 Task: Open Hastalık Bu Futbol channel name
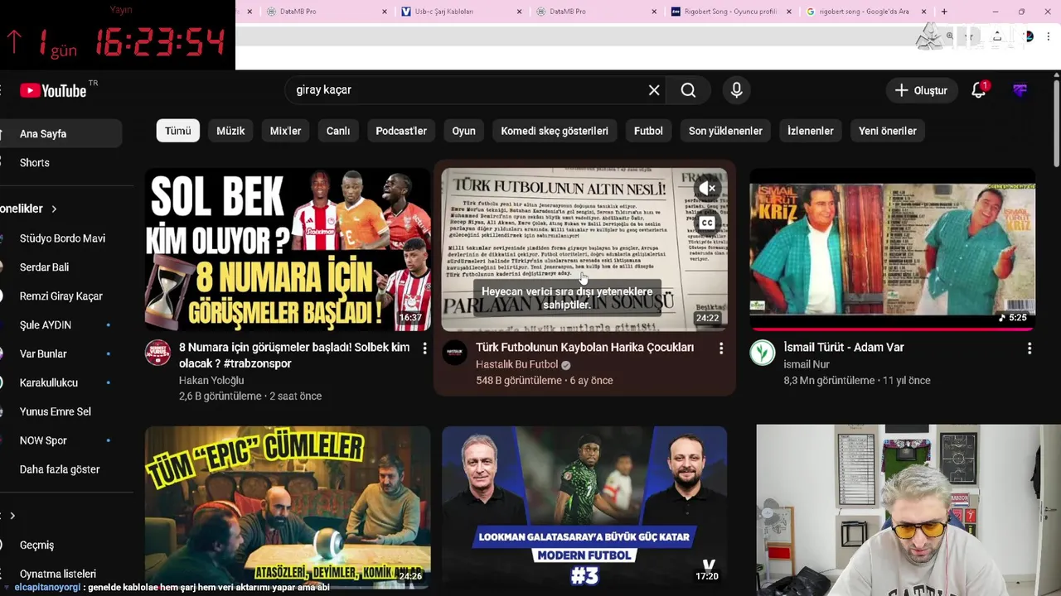[516, 365]
